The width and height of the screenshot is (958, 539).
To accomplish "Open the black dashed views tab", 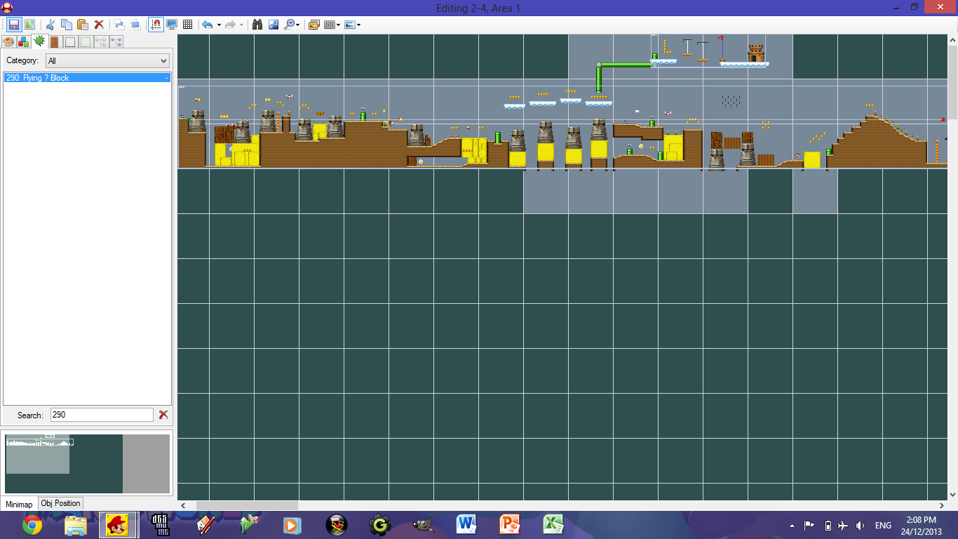I will coord(70,41).
